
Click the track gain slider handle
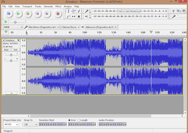click(x=11, y=55)
